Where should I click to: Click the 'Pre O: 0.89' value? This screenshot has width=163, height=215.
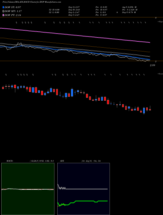coord(101,7)
